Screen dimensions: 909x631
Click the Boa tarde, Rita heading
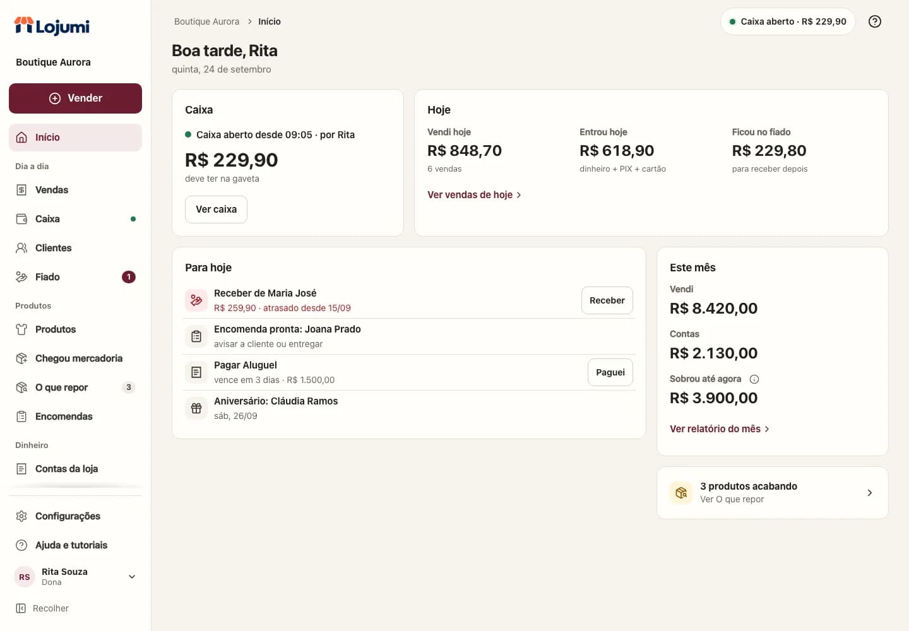(225, 50)
